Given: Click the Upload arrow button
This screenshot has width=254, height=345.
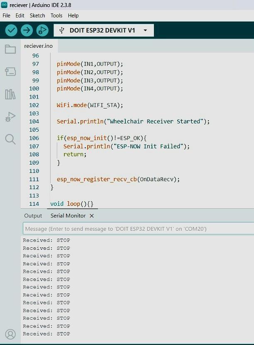Looking at the screenshot, I should click(27, 30).
